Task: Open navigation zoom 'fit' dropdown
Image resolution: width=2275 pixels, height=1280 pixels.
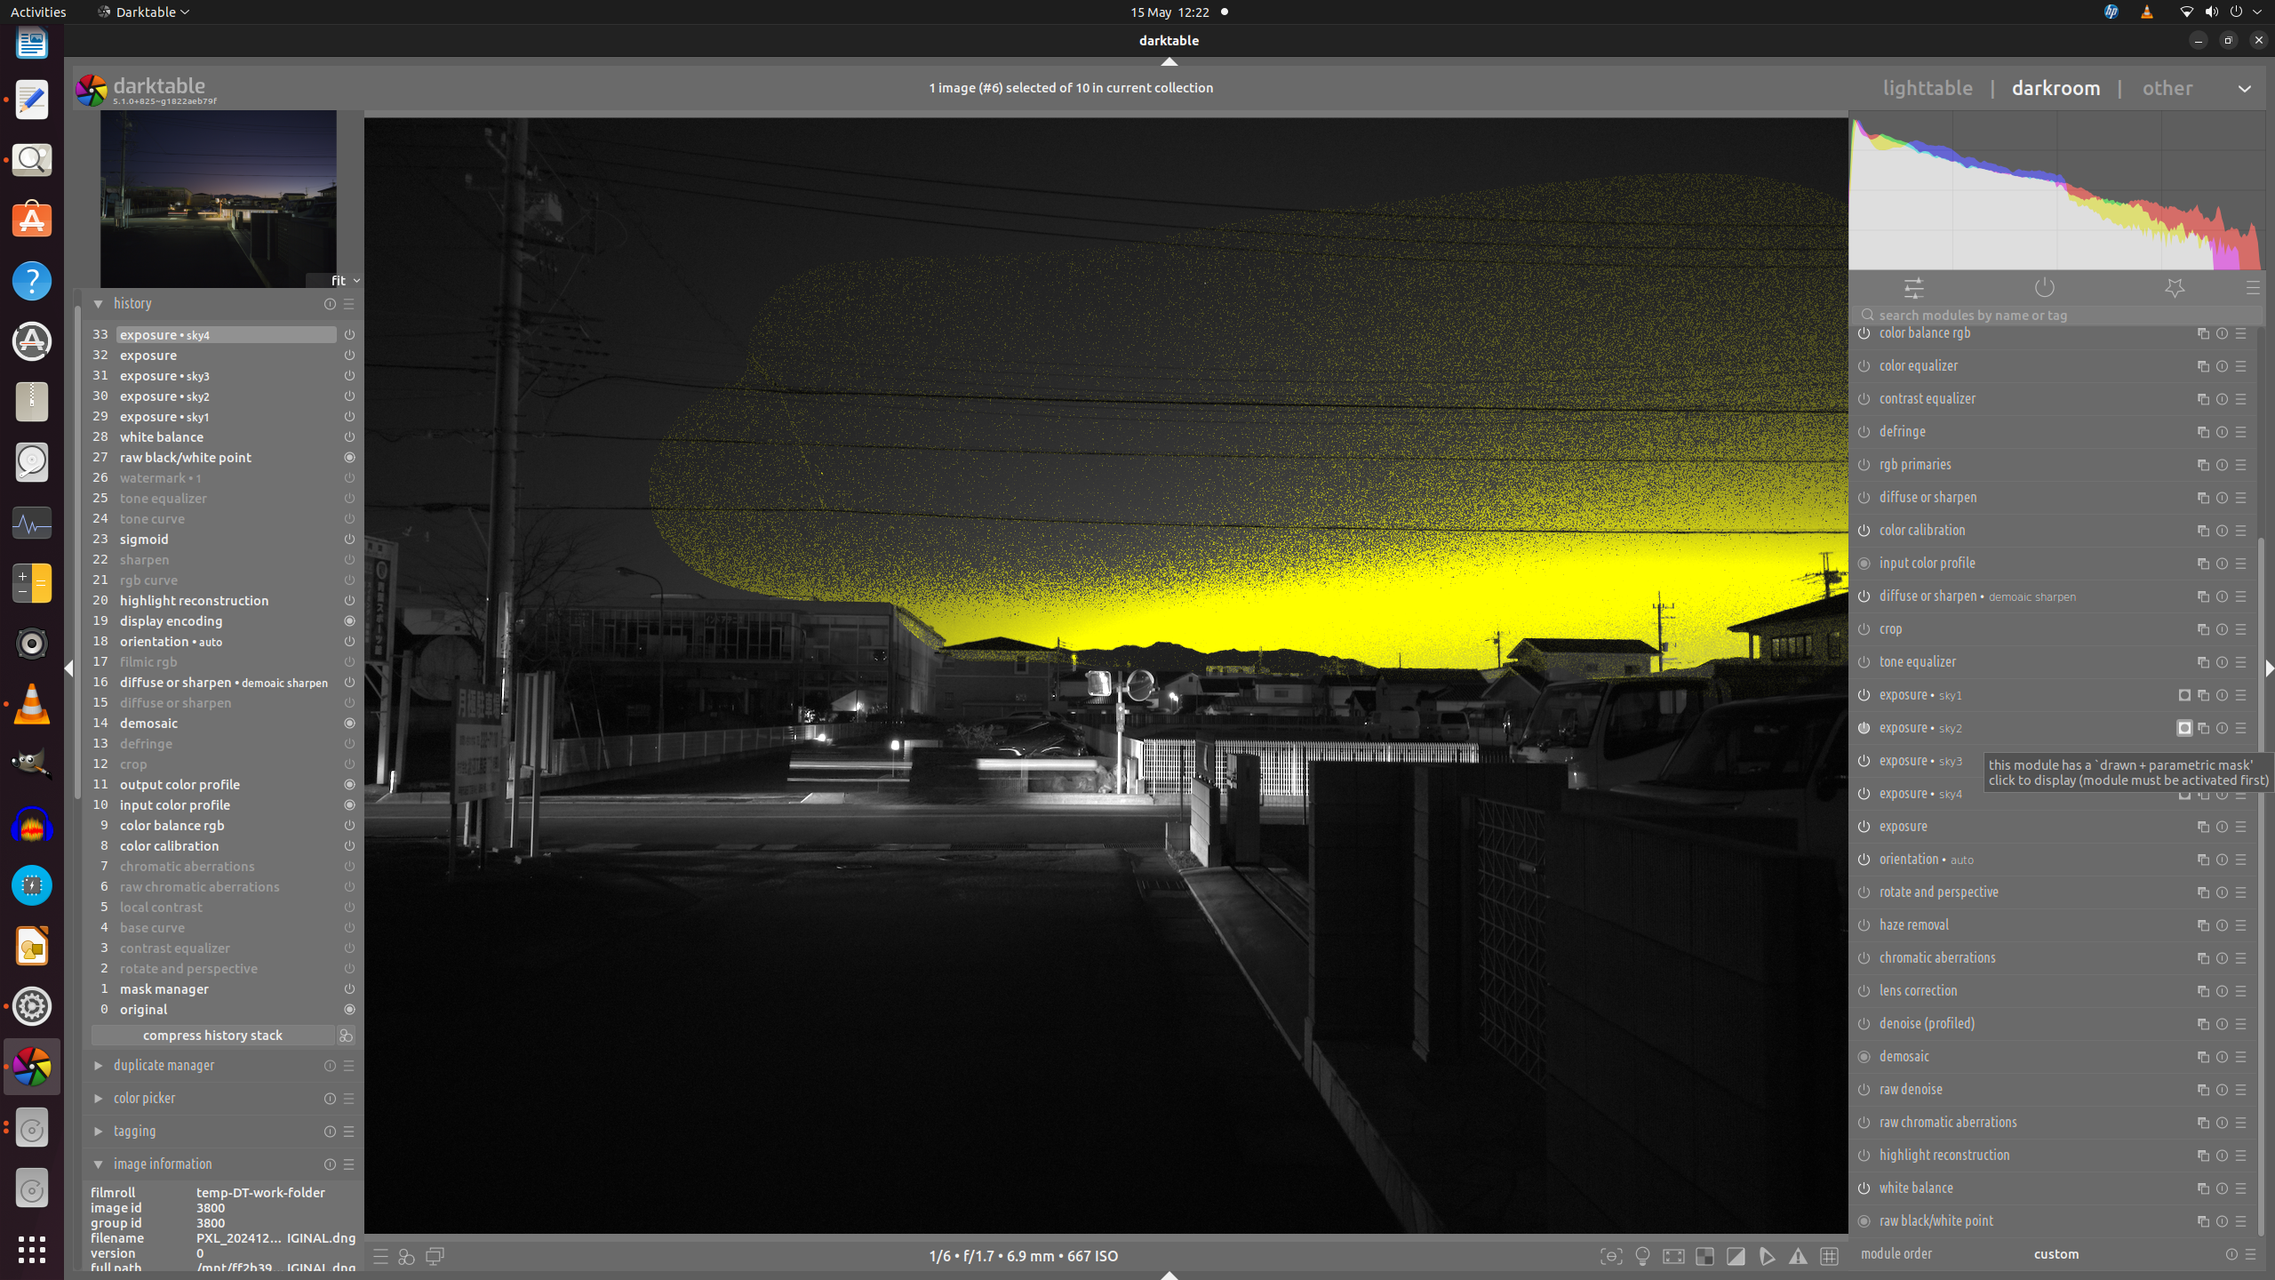Action: pyautogui.click(x=345, y=281)
